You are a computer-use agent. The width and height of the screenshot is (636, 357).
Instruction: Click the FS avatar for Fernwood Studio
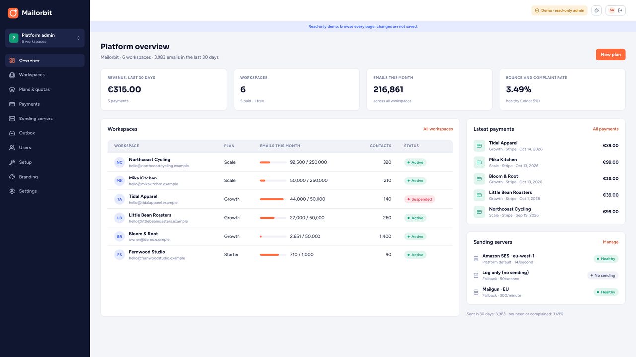tap(119, 255)
